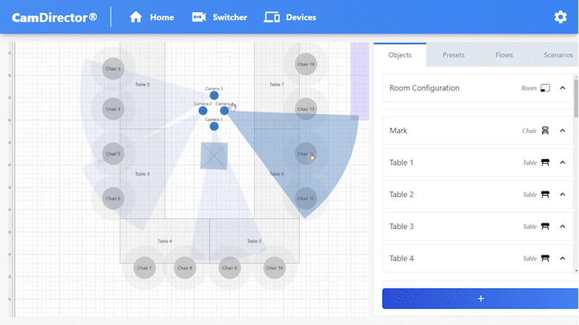Select Chair 9 on the floor plan
579x325 pixels.
pyautogui.click(x=229, y=268)
